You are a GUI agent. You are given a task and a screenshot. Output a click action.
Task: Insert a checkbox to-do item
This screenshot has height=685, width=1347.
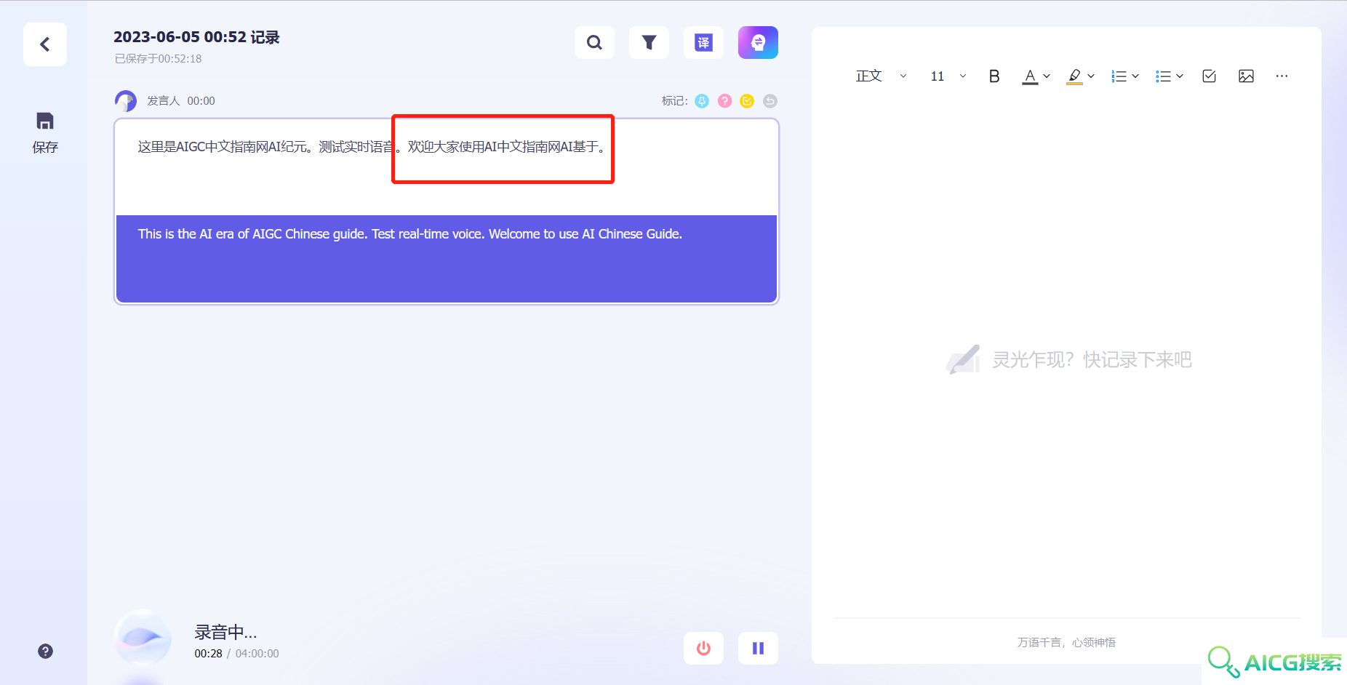point(1210,76)
